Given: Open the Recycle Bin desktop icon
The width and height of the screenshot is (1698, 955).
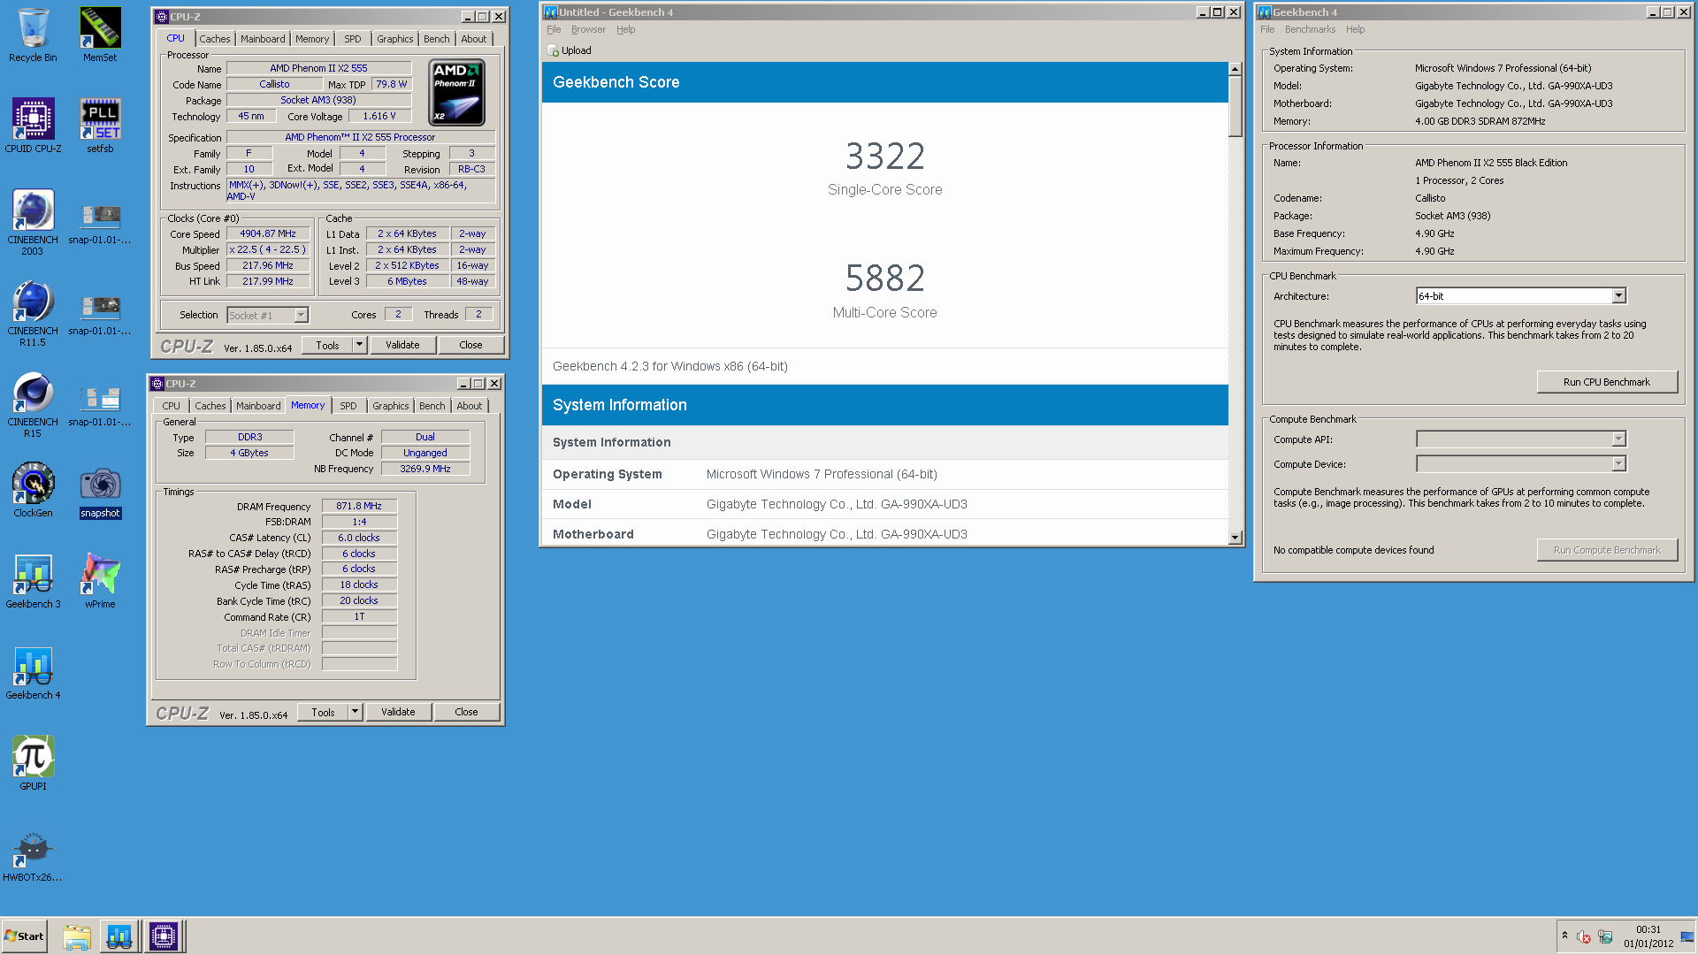Looking at the screenshot, I should (33, 35).
